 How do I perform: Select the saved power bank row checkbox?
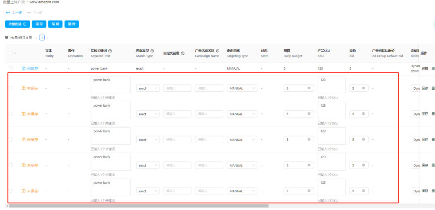pos(10,68)
